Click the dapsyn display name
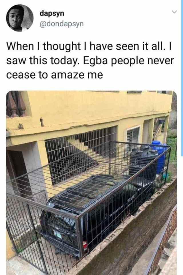The width and height of the screenshot is (183, 275). click(x=52, y=13)
